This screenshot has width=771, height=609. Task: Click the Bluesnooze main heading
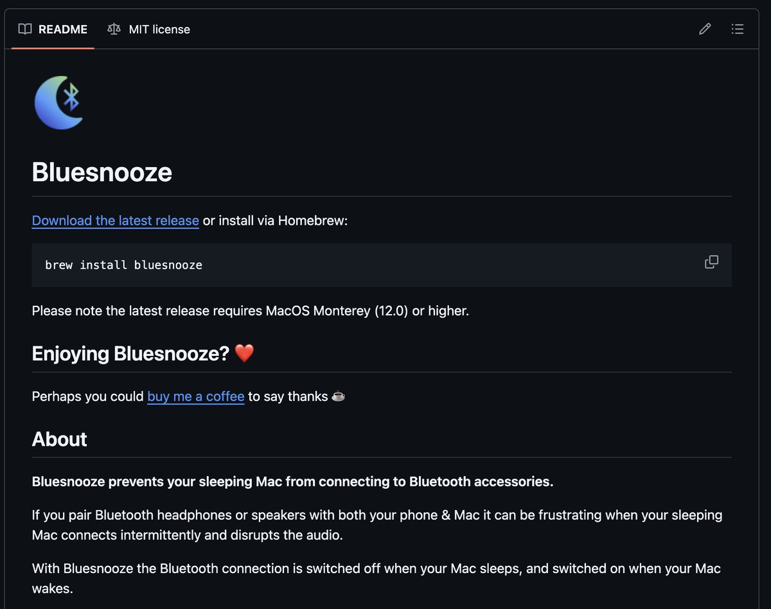pos(102,172)
